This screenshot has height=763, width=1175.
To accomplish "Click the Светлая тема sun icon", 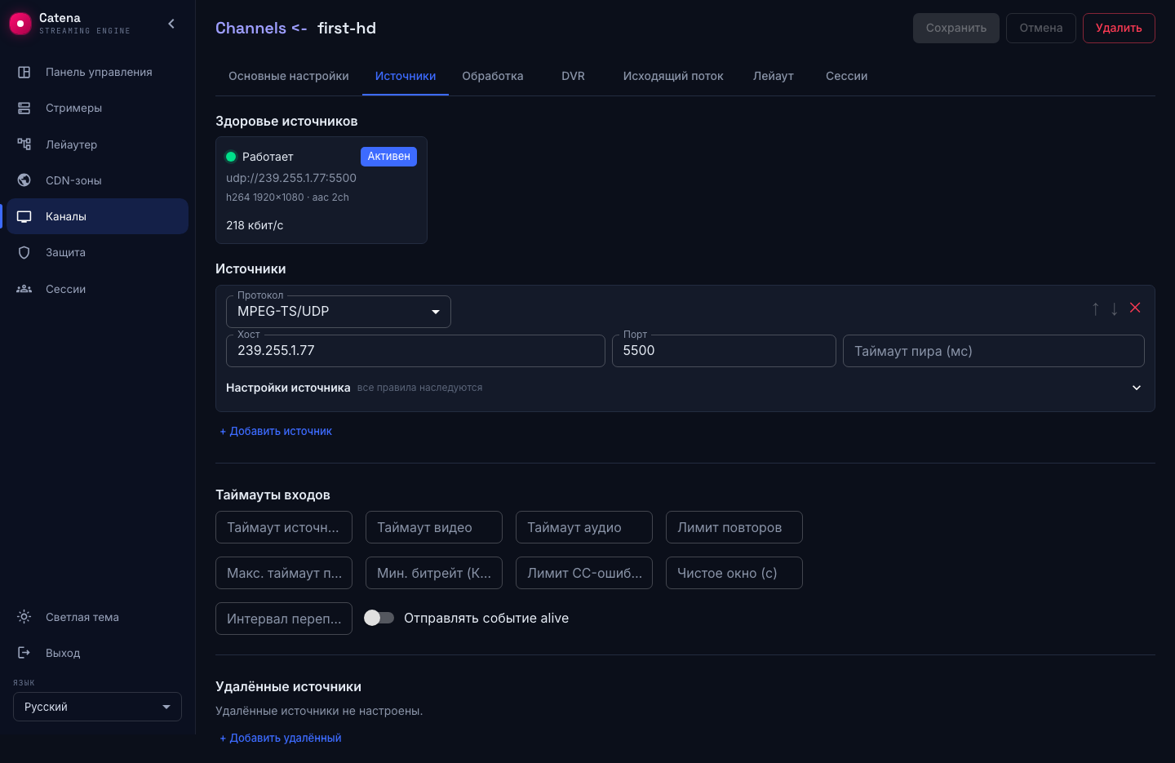I will coord(24,617).
